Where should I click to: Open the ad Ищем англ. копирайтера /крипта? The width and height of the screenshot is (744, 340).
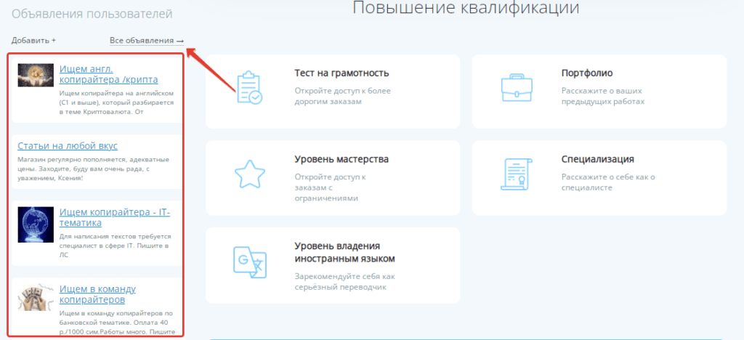point(109,74)
